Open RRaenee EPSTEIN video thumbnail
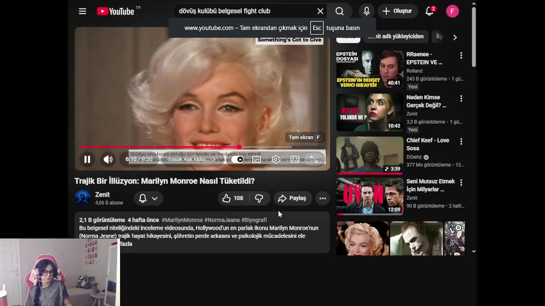The width and height of the screenshot is (545, 306). click(370, 69)
